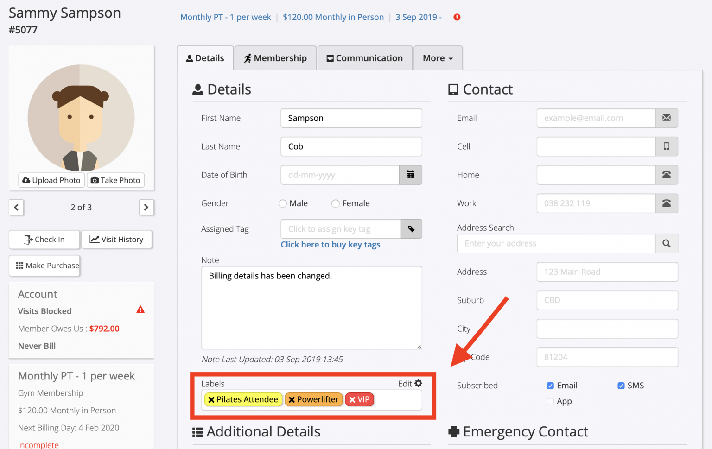Click the Next Billing Day 4 Feb 2020 text
Image resolution: width=712 pixels, height=449 pixels.
pos(69,428)
